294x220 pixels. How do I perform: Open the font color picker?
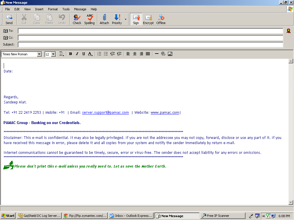pos(90,54)
